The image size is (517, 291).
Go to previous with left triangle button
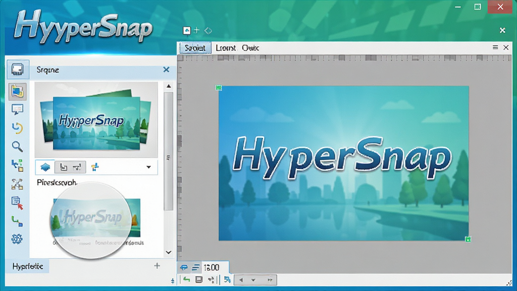click(241, 280)
